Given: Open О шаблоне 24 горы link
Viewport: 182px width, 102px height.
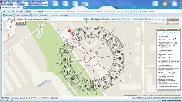Looking at the screenshot, I should click(122, 19).
